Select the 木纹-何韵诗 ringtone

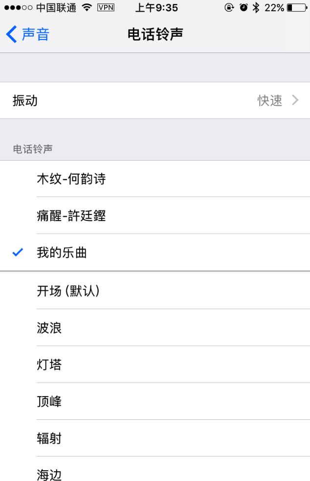155,178
